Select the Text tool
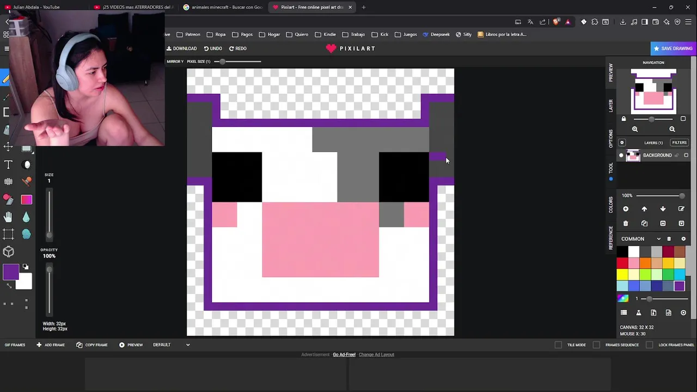The height and width of the screenshot is (392, 697). click(x=8, y=164)
